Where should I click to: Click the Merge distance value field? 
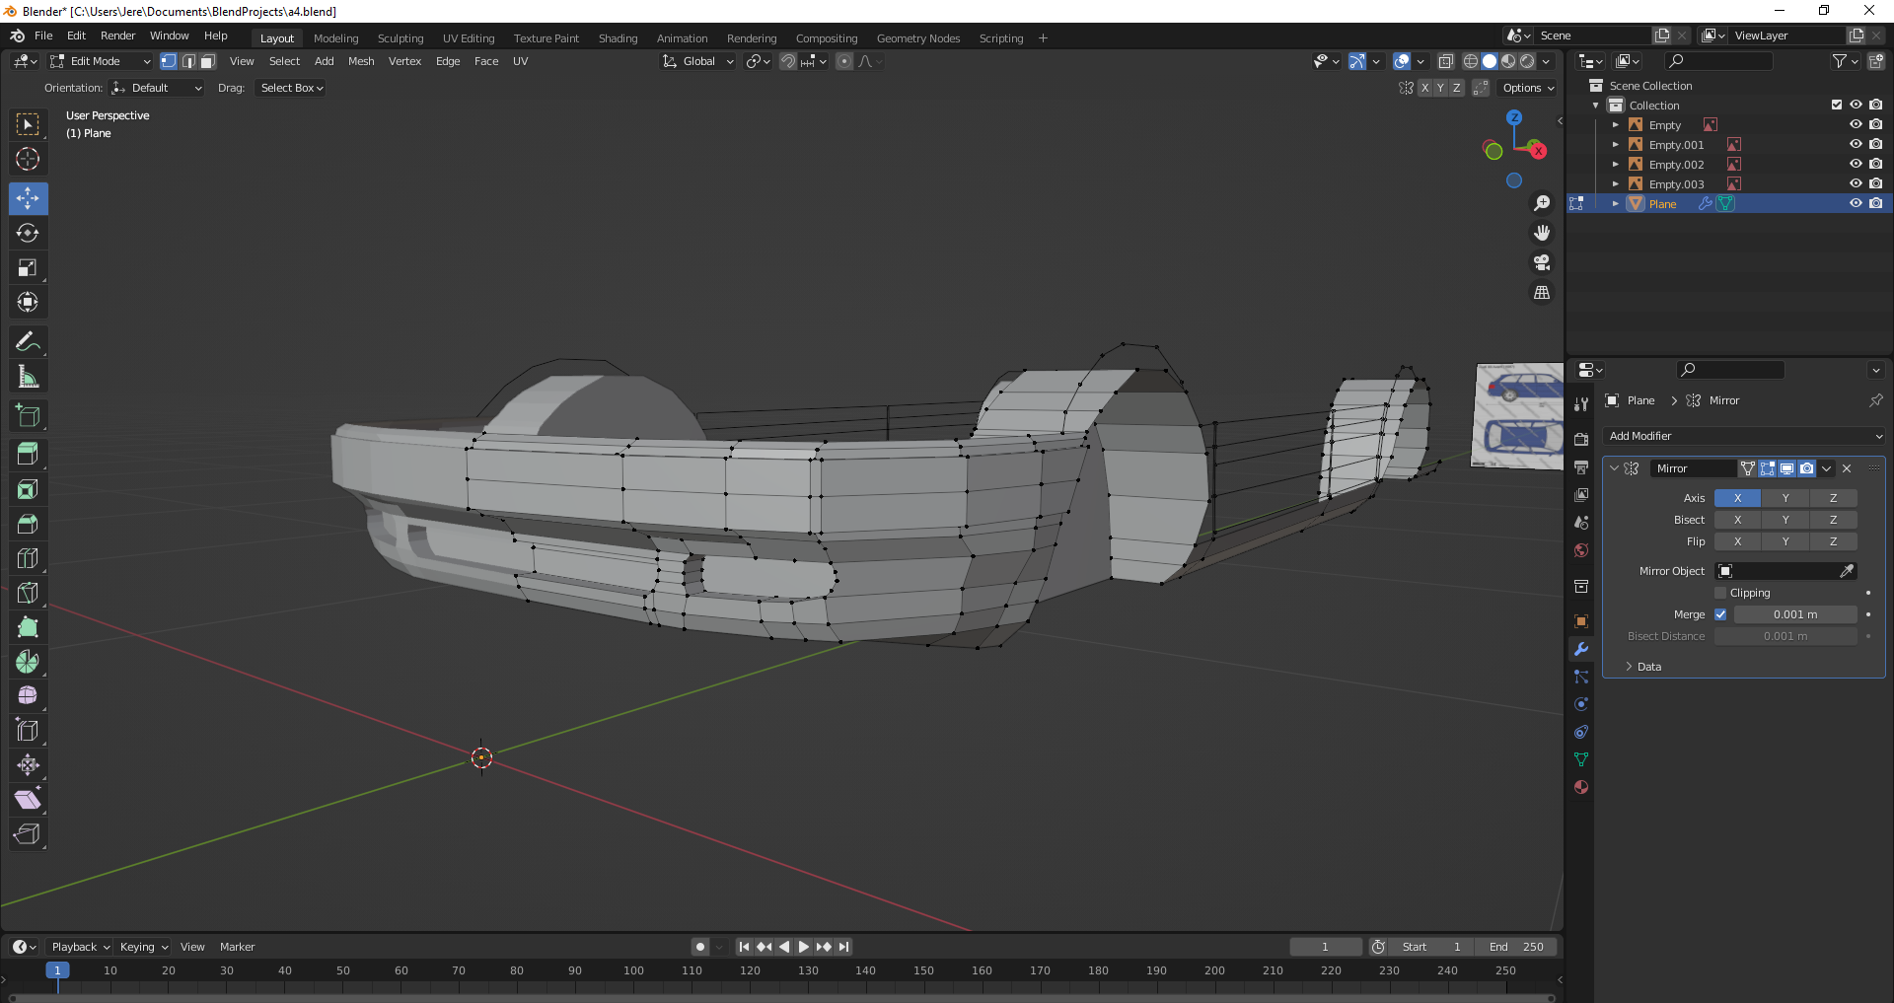(1794, 614)
